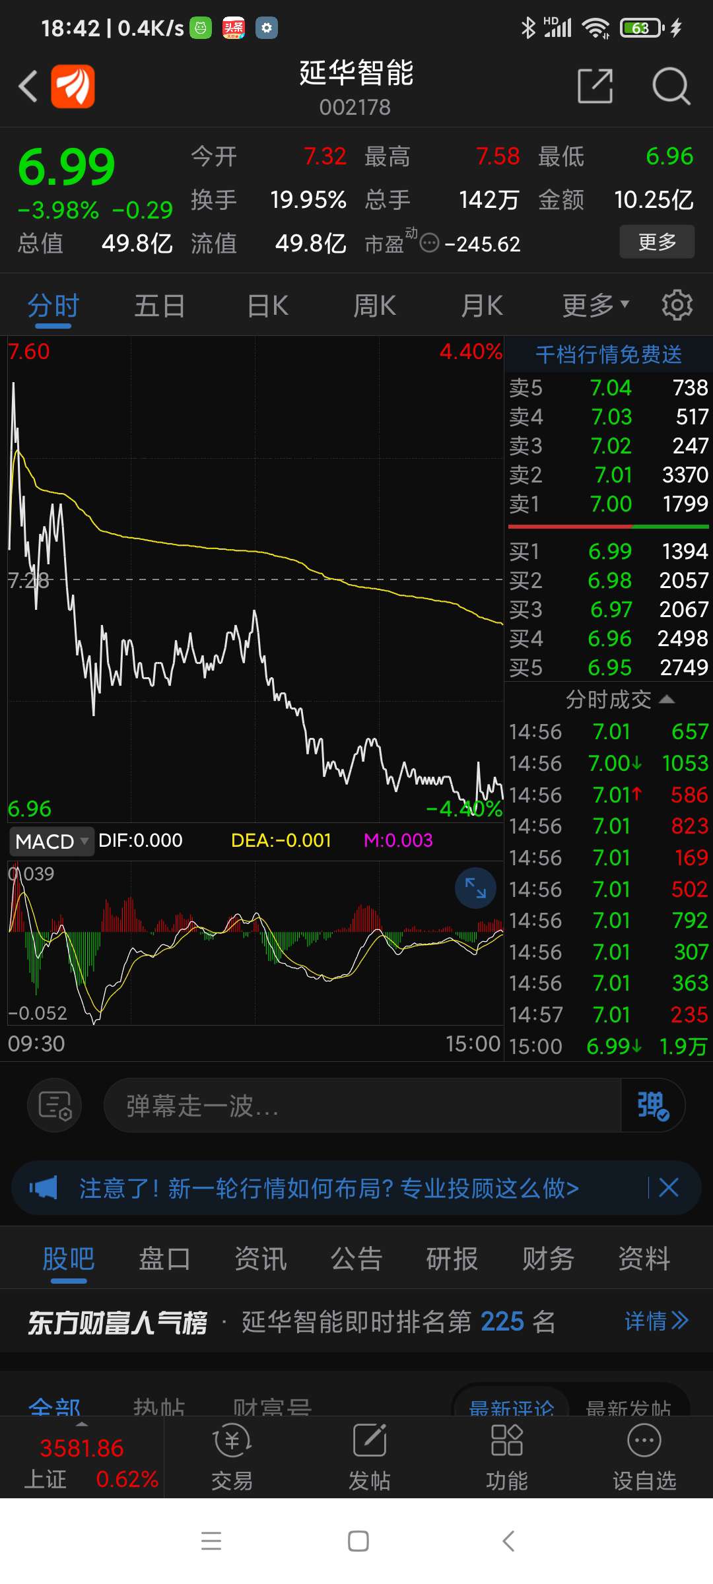Image resolution: width=713 pixels, height=1584 pixels.
Task: Type in the 弹幕走一波 input field
Action: [362, 1105]
